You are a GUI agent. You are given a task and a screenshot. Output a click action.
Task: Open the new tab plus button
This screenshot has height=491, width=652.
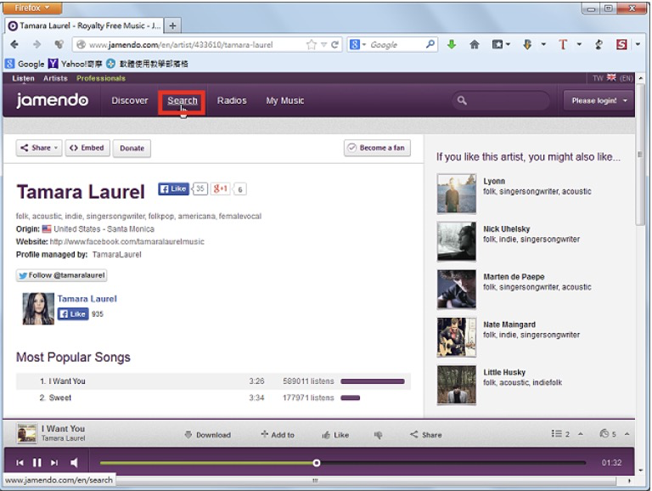(x=172, y=25)
